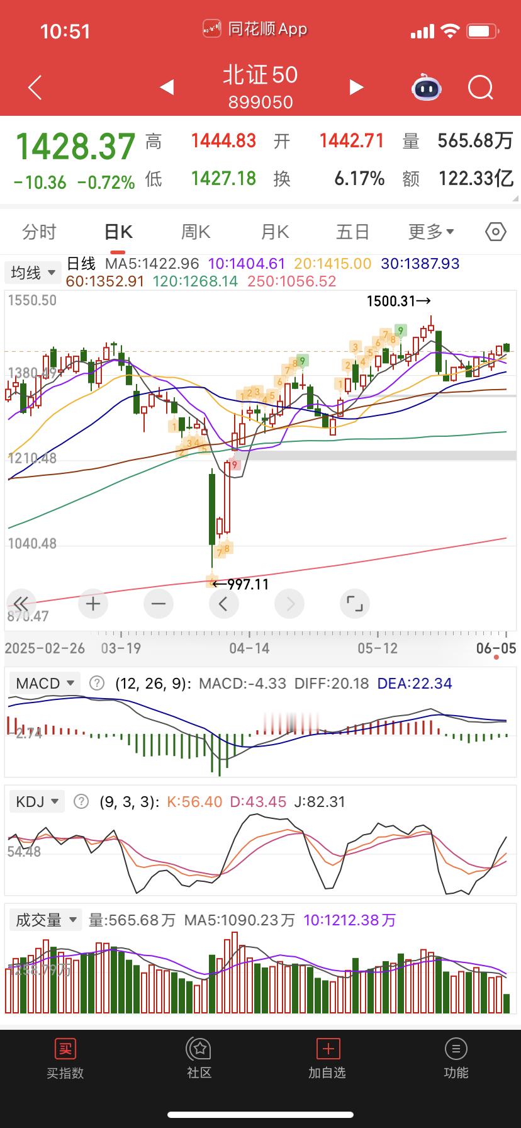Screen dimensions: 521x1128
Task: Open the 社区 community tab
Action: point(199,1060)
